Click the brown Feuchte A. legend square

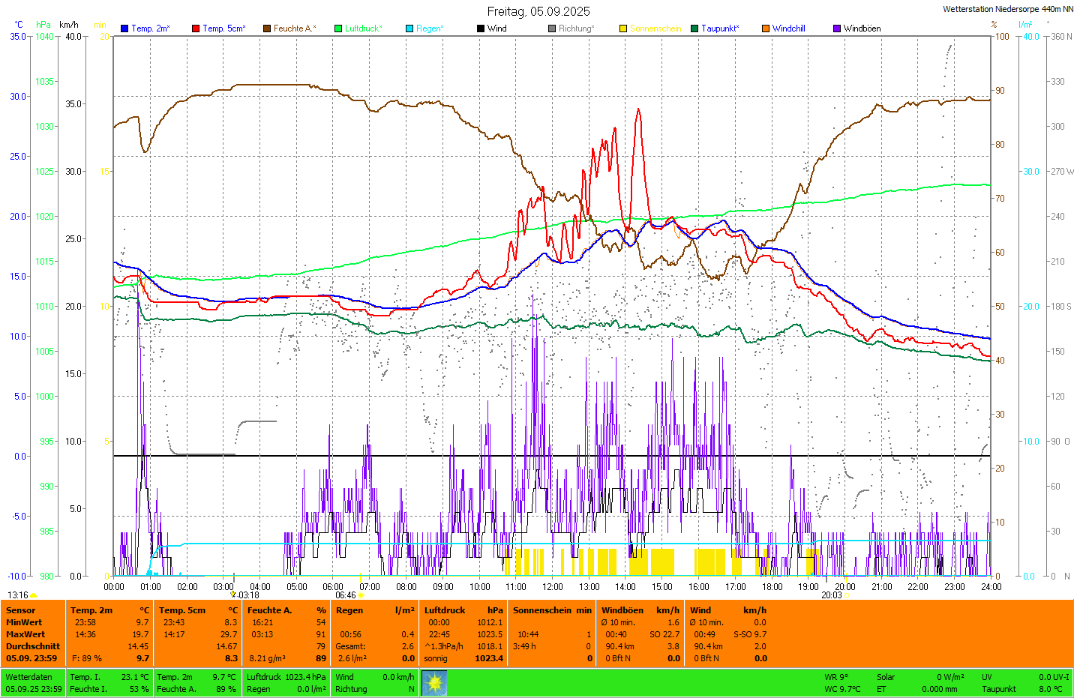click(x=267, y=28)
